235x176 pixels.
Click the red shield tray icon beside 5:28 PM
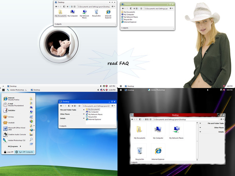224,86
